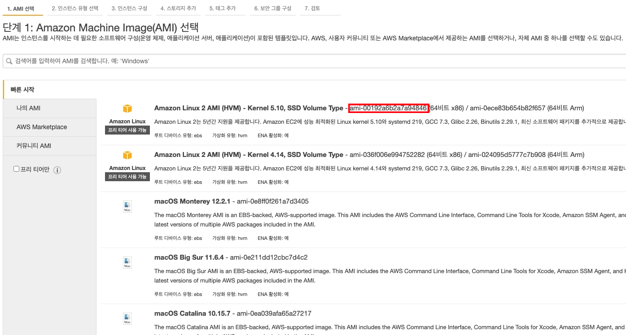Enable the 프리 티어만 checkbox
This screenshot has width=626, height=335.
tap(17, 169)
